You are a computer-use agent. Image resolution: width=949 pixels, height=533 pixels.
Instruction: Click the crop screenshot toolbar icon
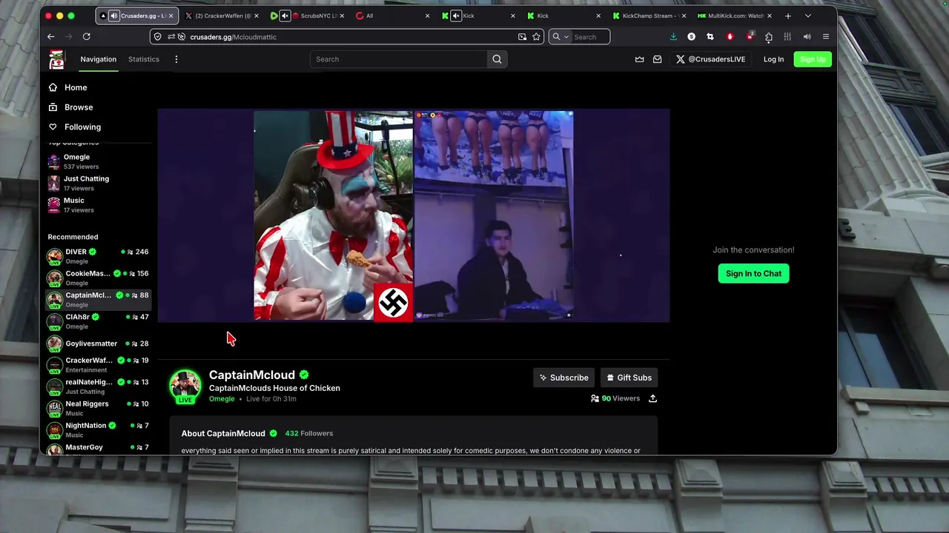[x=710, y=36]
